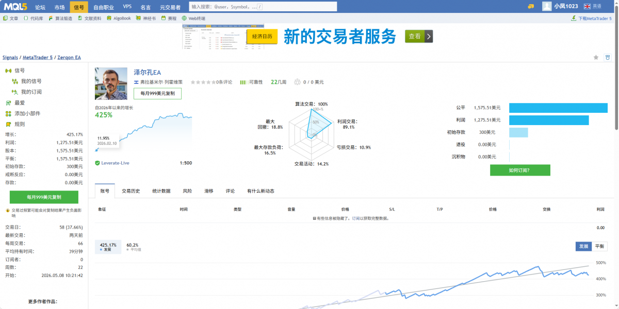Click the 规则 rules sidebar icon
Screen dimensions: 619x309
(x=8, y=125)
